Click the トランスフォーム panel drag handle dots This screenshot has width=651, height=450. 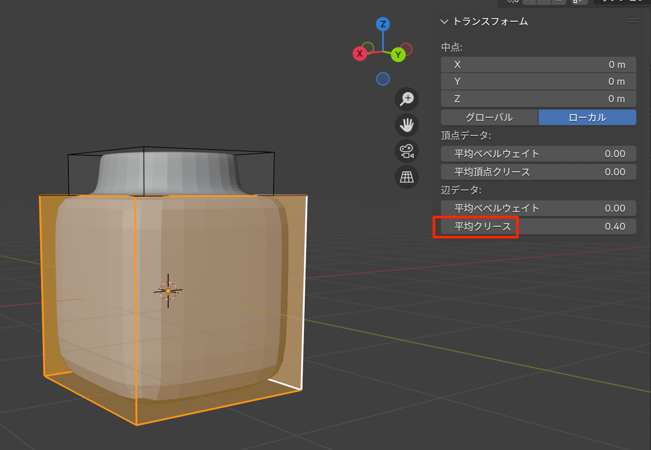coord(633,21)
